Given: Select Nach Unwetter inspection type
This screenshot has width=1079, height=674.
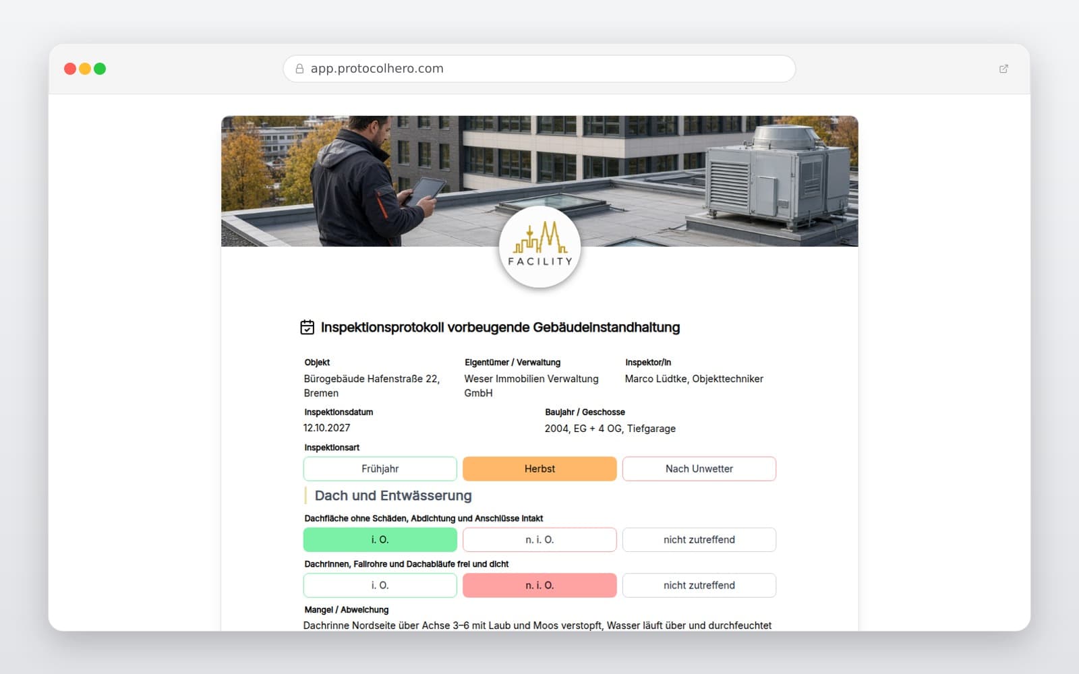Looking at the screenshot, I should point(699,469).
